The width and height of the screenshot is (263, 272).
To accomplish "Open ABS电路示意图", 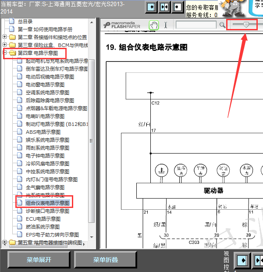I will pos(43,132).
